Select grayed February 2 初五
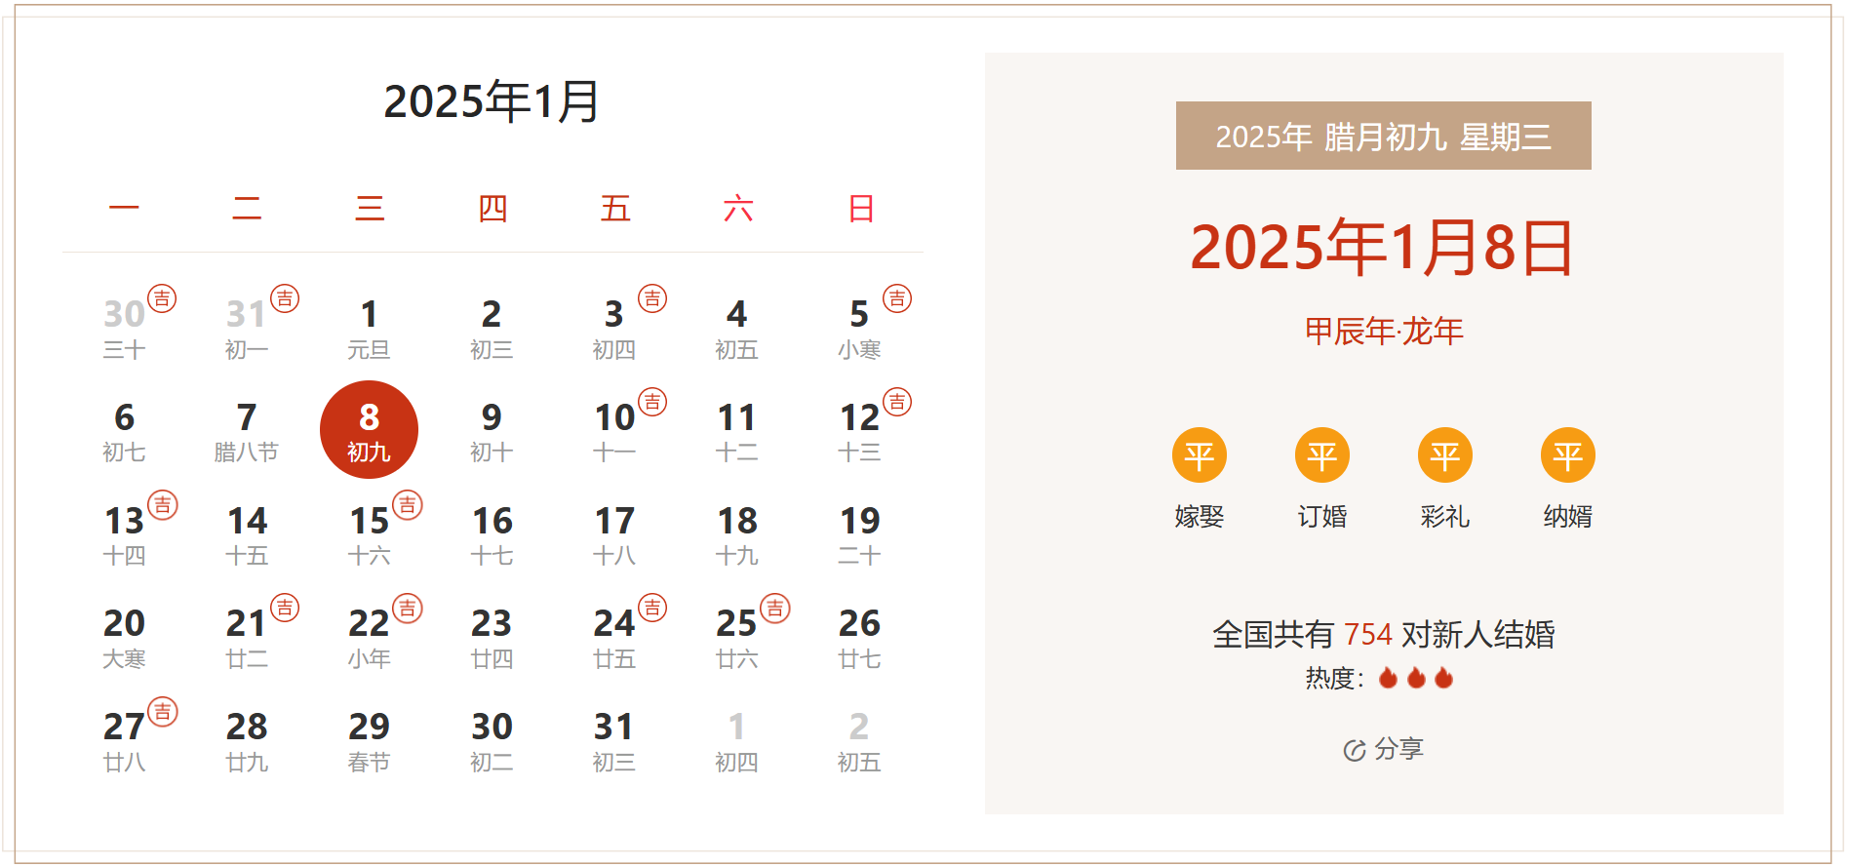Screen dimensions: 1851x867 coord(859,741)
